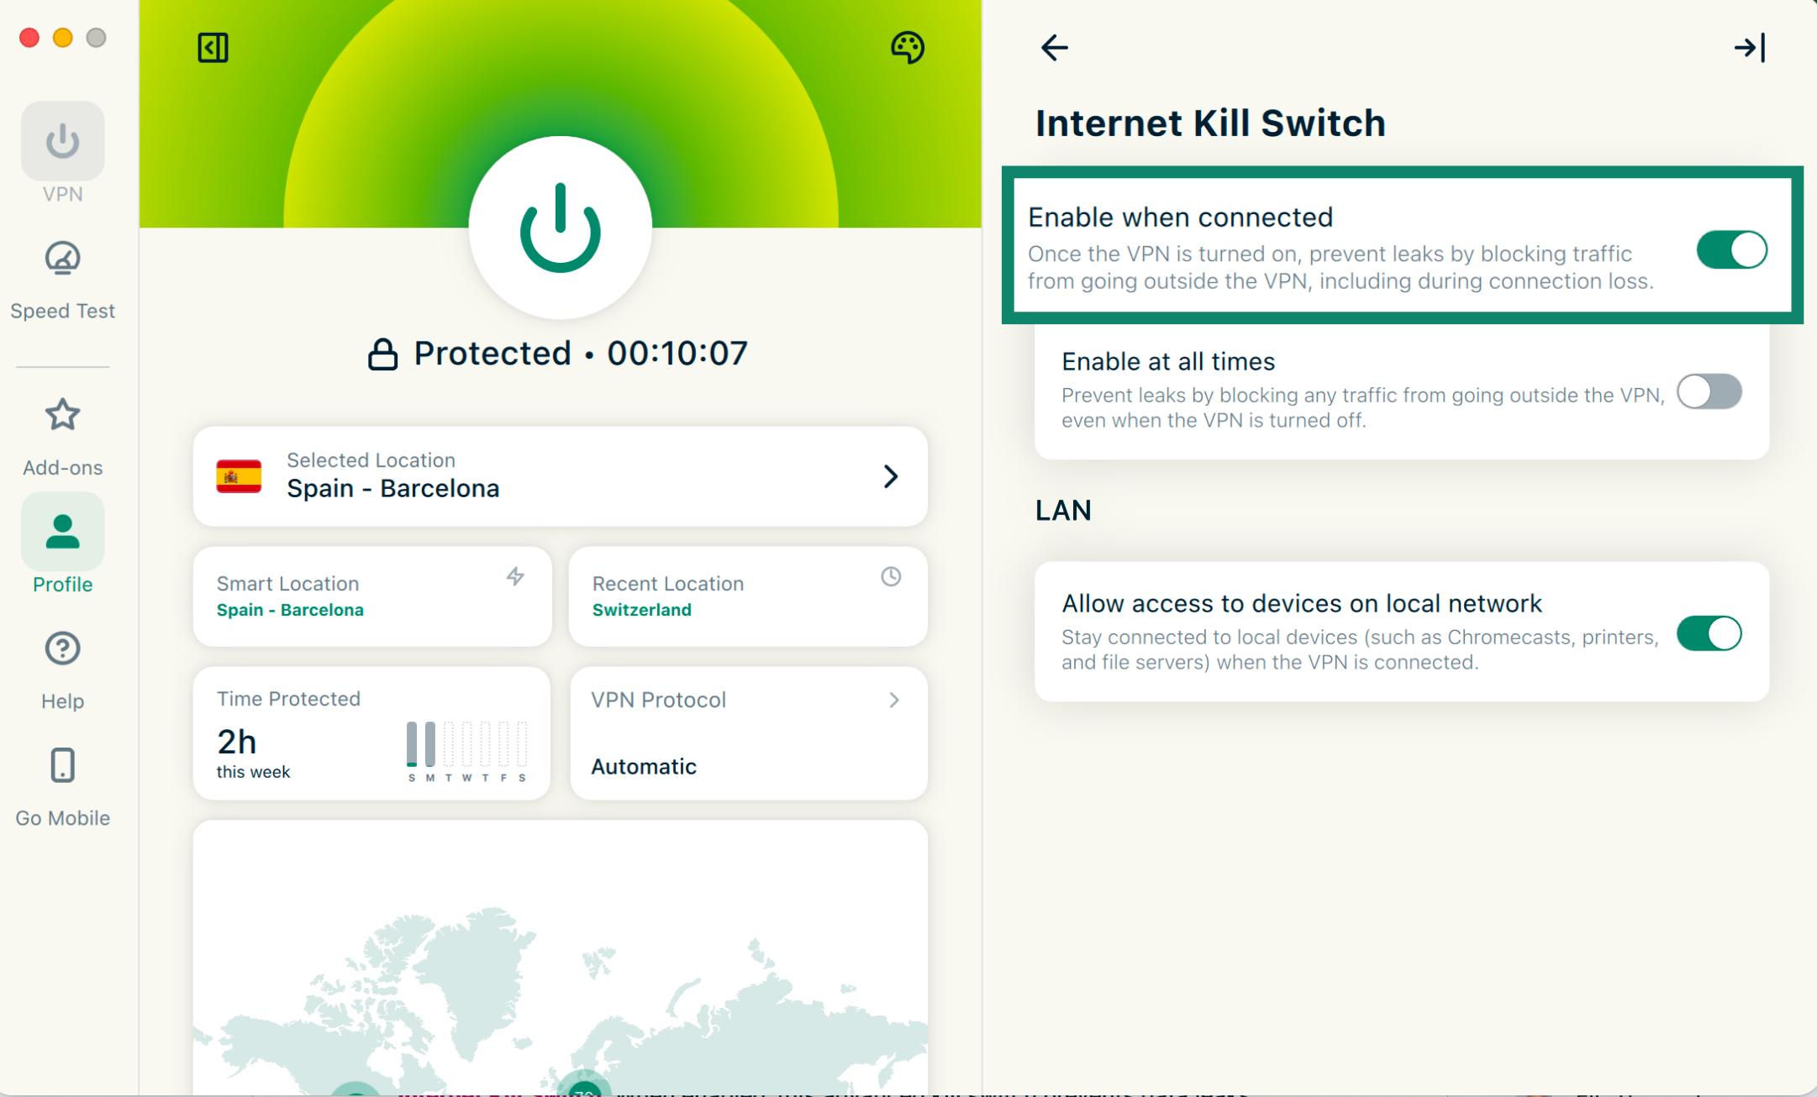Collapse the sidebar with panel icon
Screen dimensions: 1817x1097
point(213,48)
